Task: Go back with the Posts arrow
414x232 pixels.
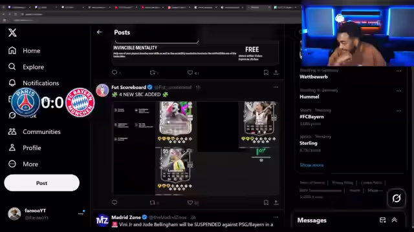Action: click(99, 32)
